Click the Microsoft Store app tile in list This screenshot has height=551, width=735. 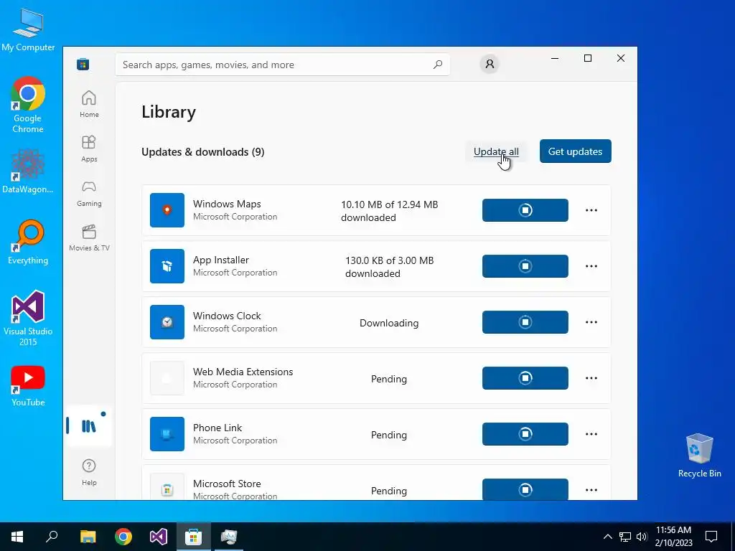click(167, 487)
